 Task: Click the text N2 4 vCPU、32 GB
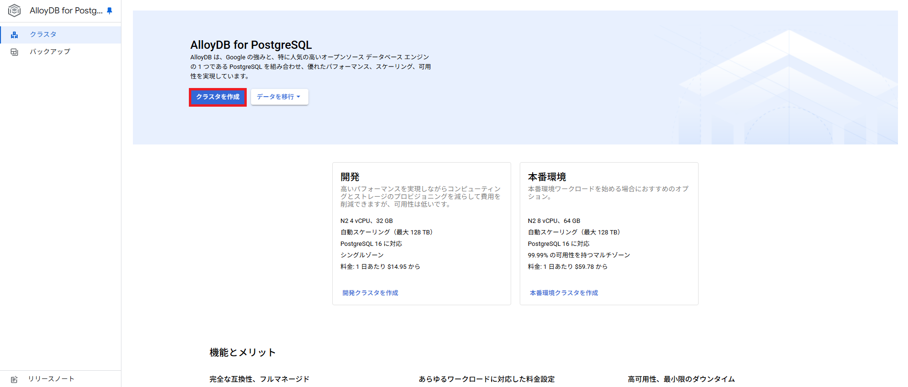(367, 221)
